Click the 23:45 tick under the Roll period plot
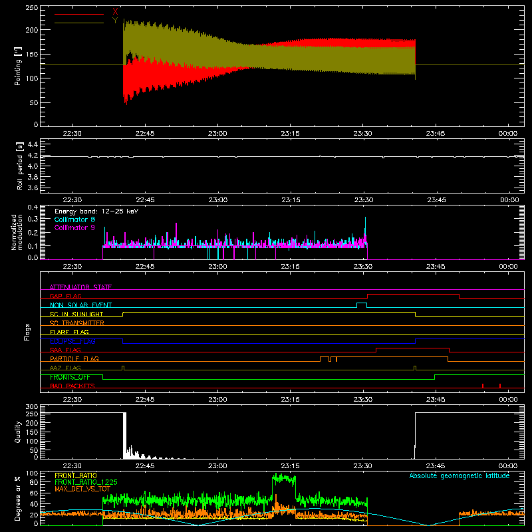The width and height of the screenshot is (532, 532). pyautogui.click(x=436, y=200)
